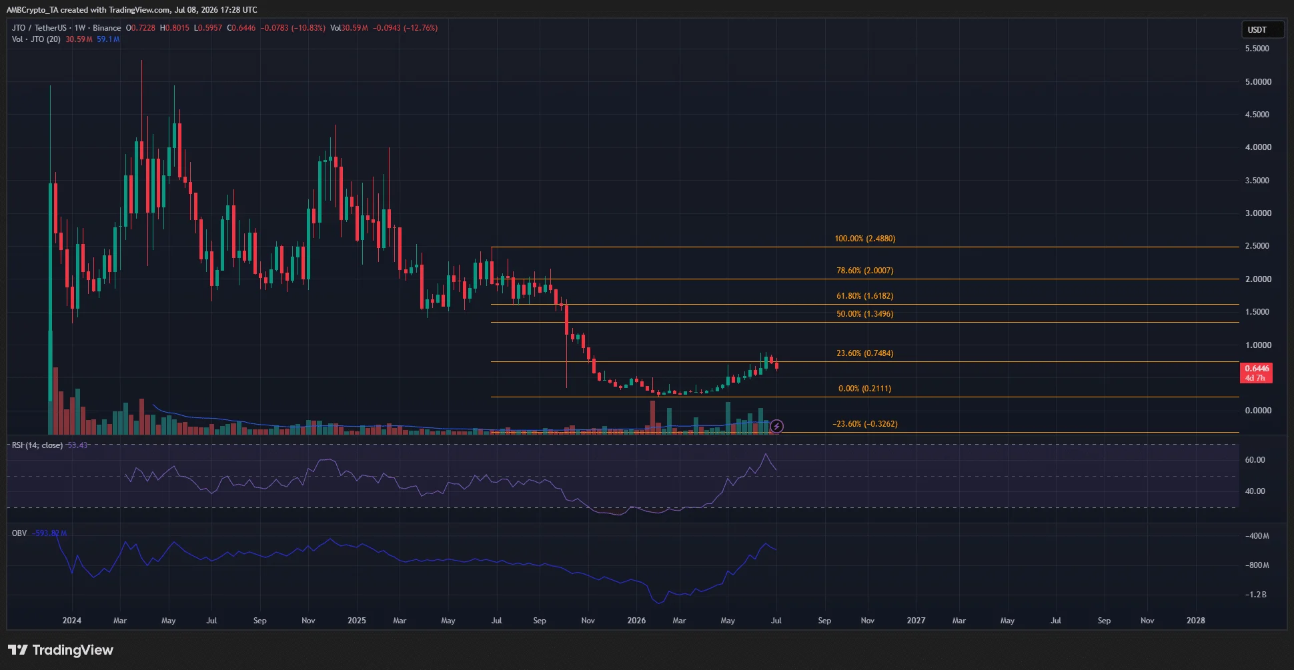This screenshot has width=1294, height=670.
Task: Click the 2025 label on time axis
Action: tap(357, 621)
